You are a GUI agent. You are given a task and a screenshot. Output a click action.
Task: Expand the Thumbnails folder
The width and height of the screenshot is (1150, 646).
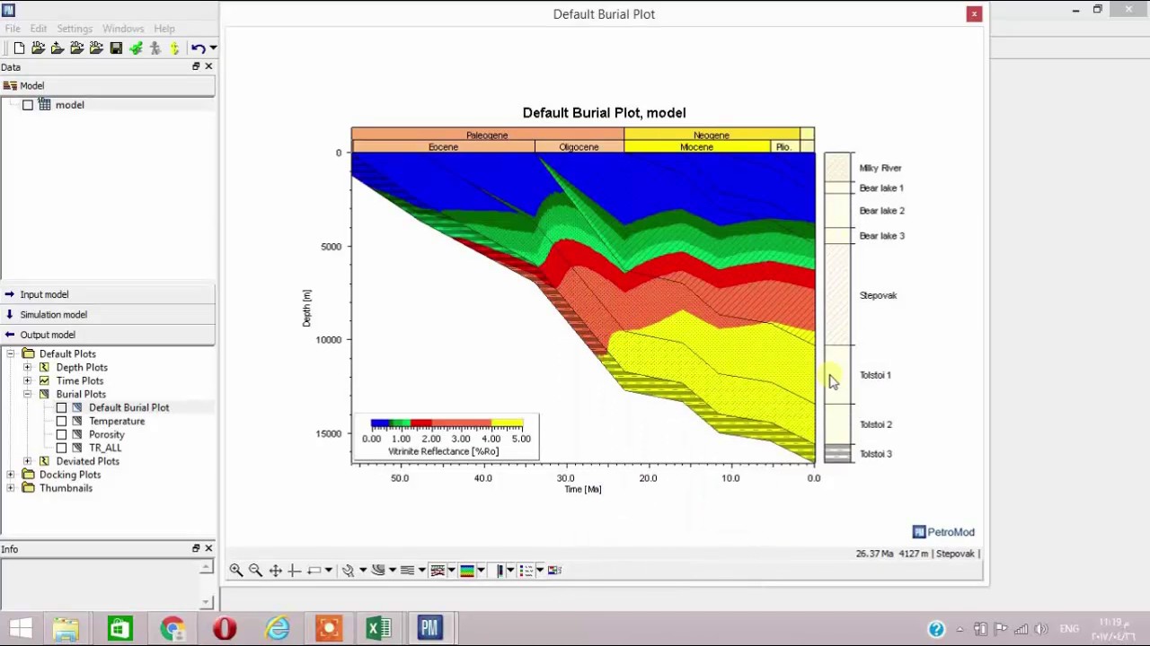[11, 488]
